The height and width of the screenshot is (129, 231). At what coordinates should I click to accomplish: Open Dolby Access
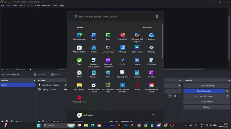(137, 49)
